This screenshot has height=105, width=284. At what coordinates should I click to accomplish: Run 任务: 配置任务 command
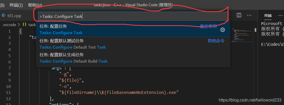click(x=133, y=30)
